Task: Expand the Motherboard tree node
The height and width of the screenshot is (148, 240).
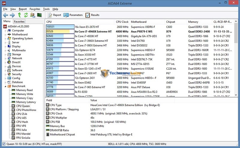Action: click(x=5, y=35)
